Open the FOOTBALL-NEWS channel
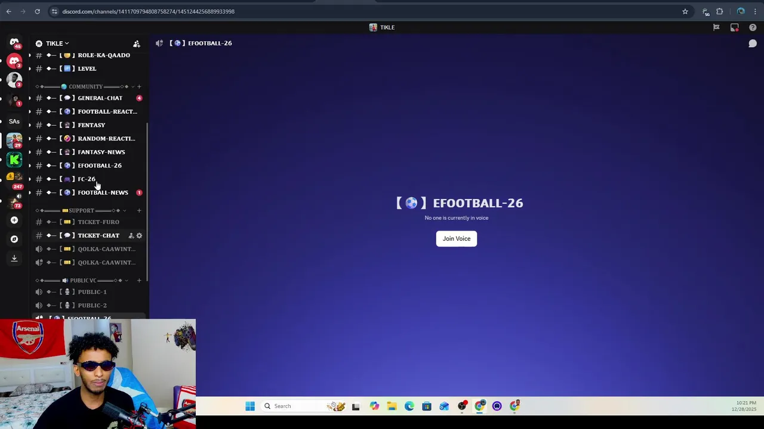 88,192
